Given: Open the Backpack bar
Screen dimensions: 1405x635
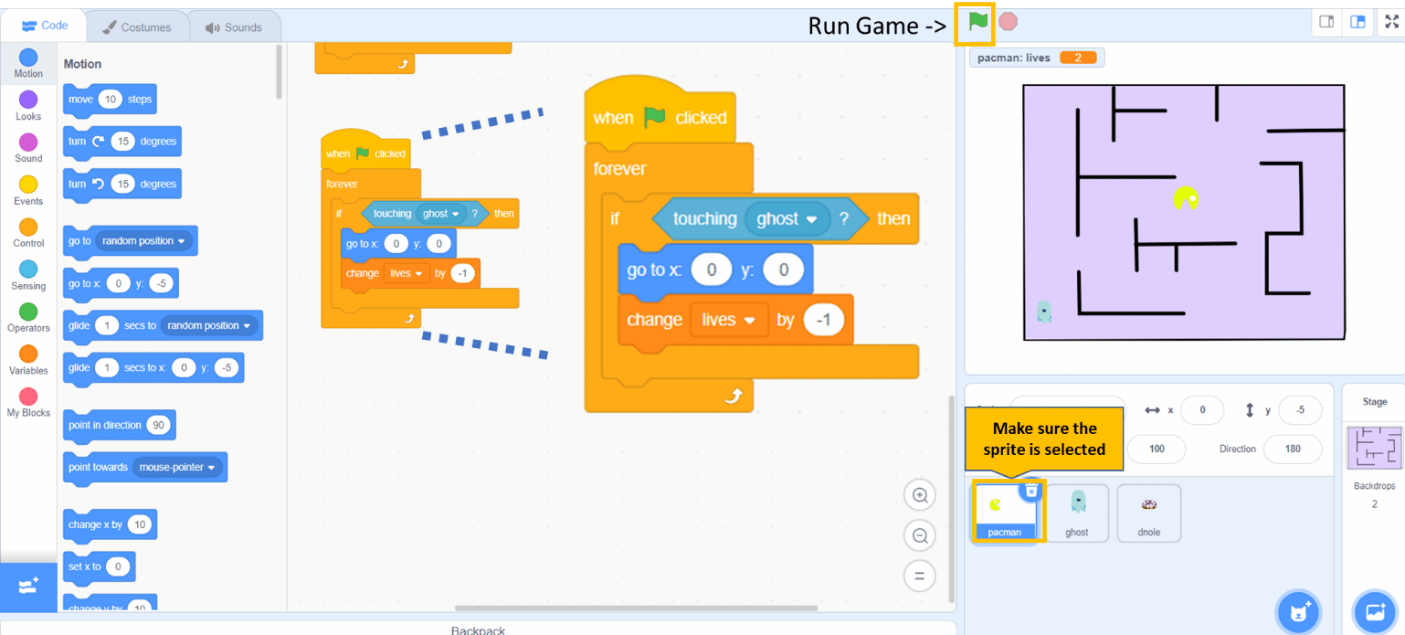Looking at the screenshot, I should click(x=478, y=629).
